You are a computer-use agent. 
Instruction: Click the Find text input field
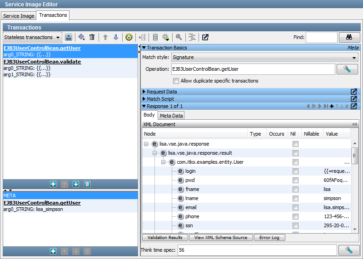[x=321, y=37]
